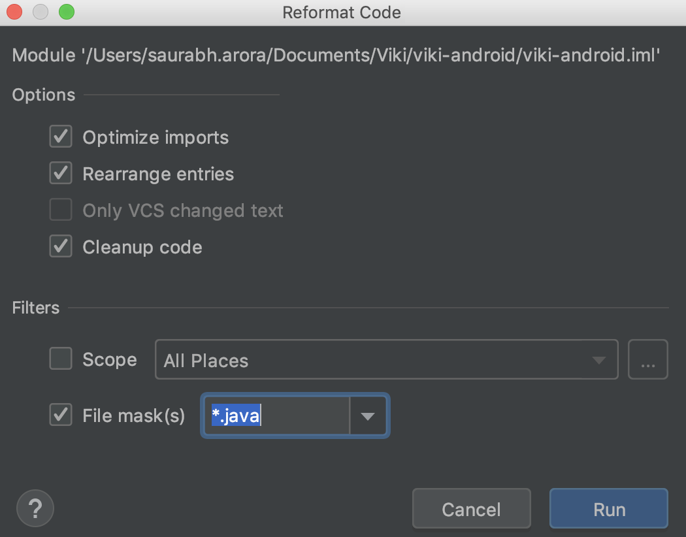The width and height of the screenshot is (686, 537).
Task: Click the Cleanup code label text
Action: 142,247
